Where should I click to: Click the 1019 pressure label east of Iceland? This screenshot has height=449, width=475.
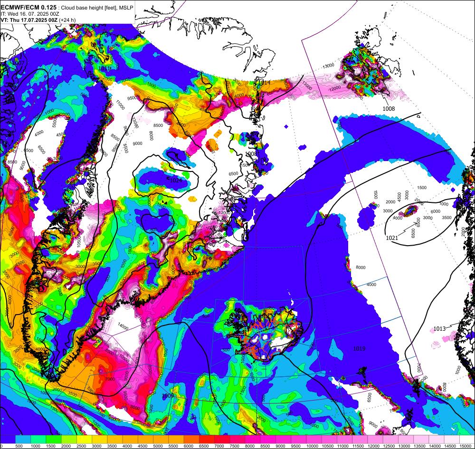[359, 349]
